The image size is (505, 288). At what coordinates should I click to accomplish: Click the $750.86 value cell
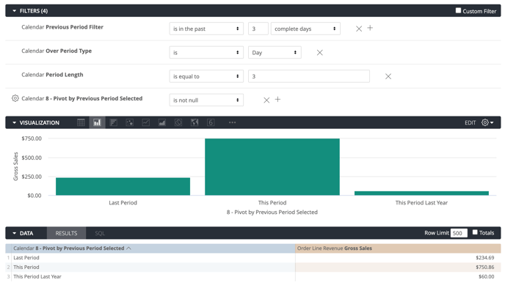pos(398,267)
